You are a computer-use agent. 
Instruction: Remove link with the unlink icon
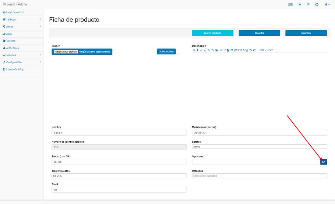click(x=213, y=50)
